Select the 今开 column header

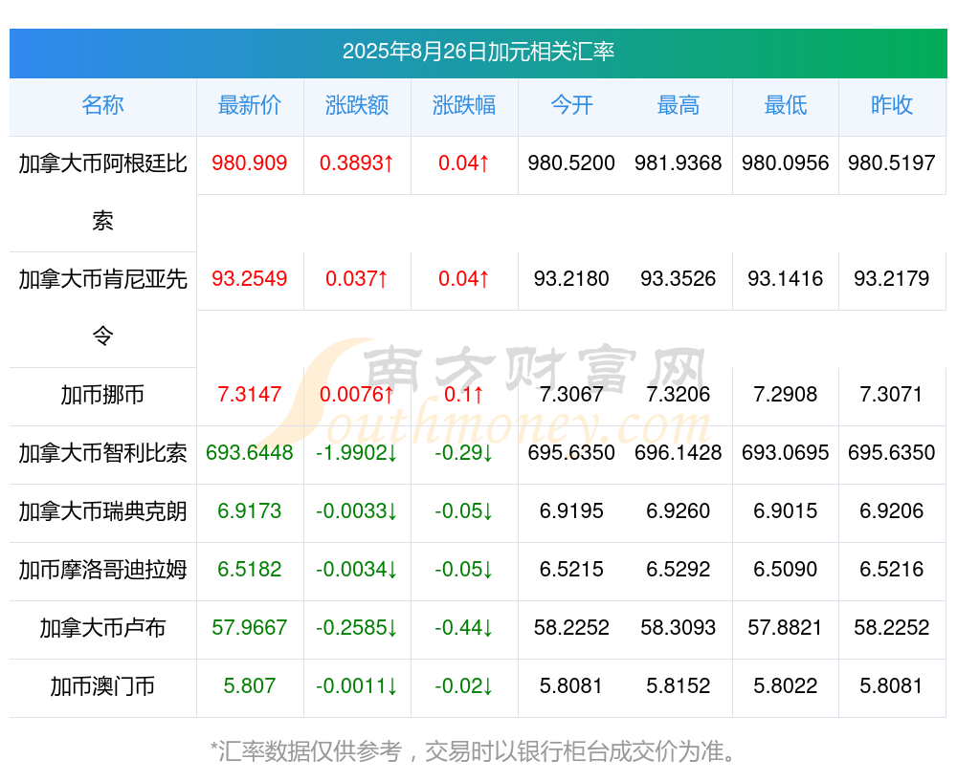coord(571,105)
